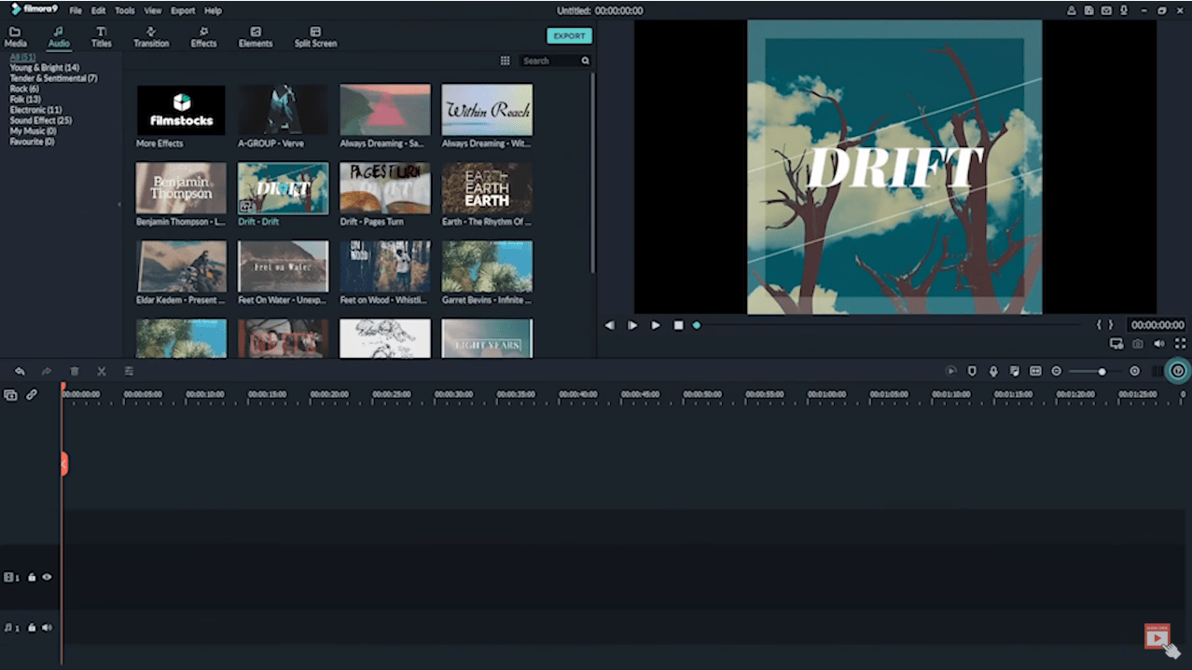Click the EXPORT button

tap(568, 35)
